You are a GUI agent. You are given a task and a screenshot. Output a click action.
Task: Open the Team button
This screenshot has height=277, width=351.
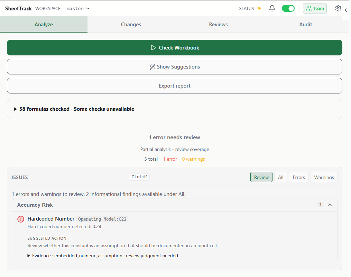(x=315, y=9)
